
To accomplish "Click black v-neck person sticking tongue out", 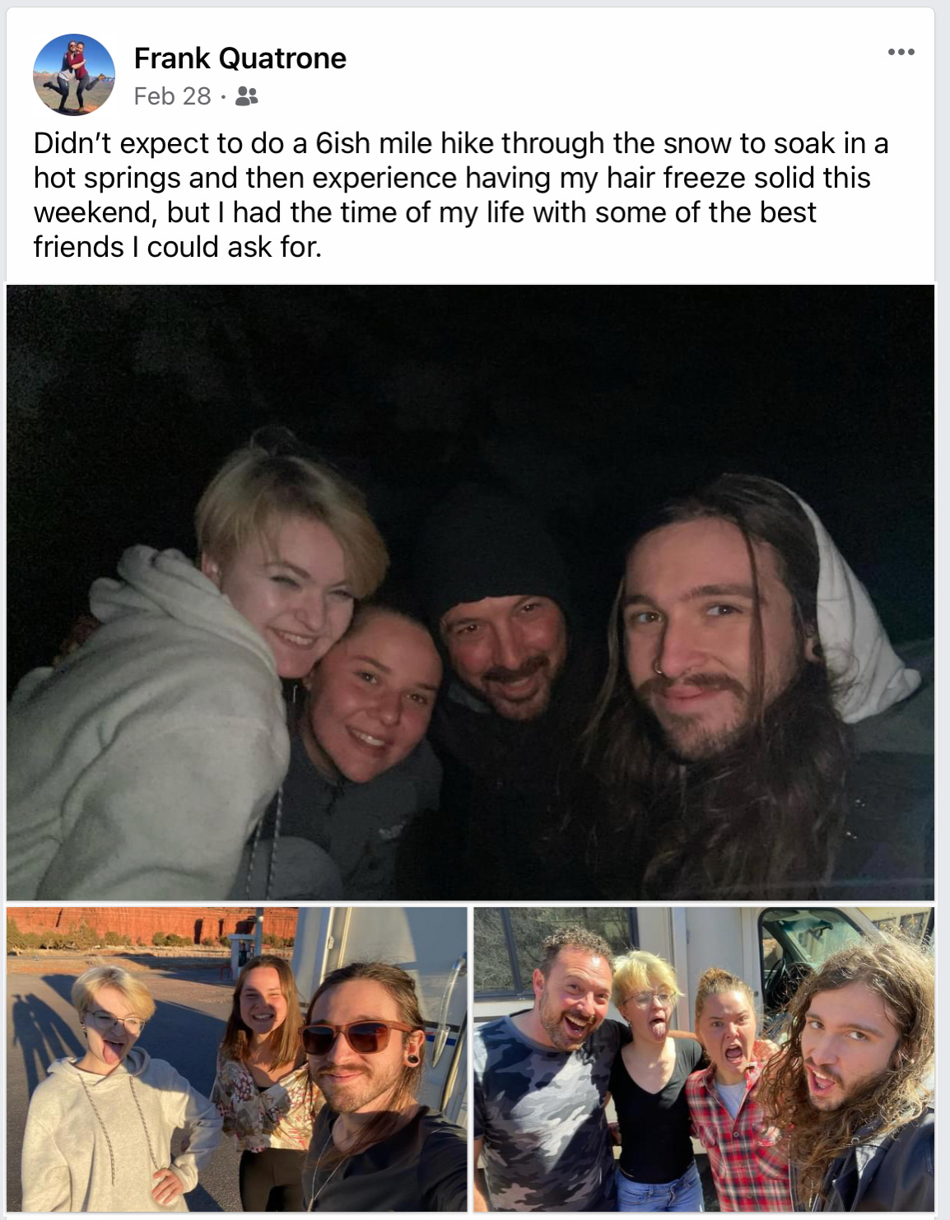I will [654, 1087].
